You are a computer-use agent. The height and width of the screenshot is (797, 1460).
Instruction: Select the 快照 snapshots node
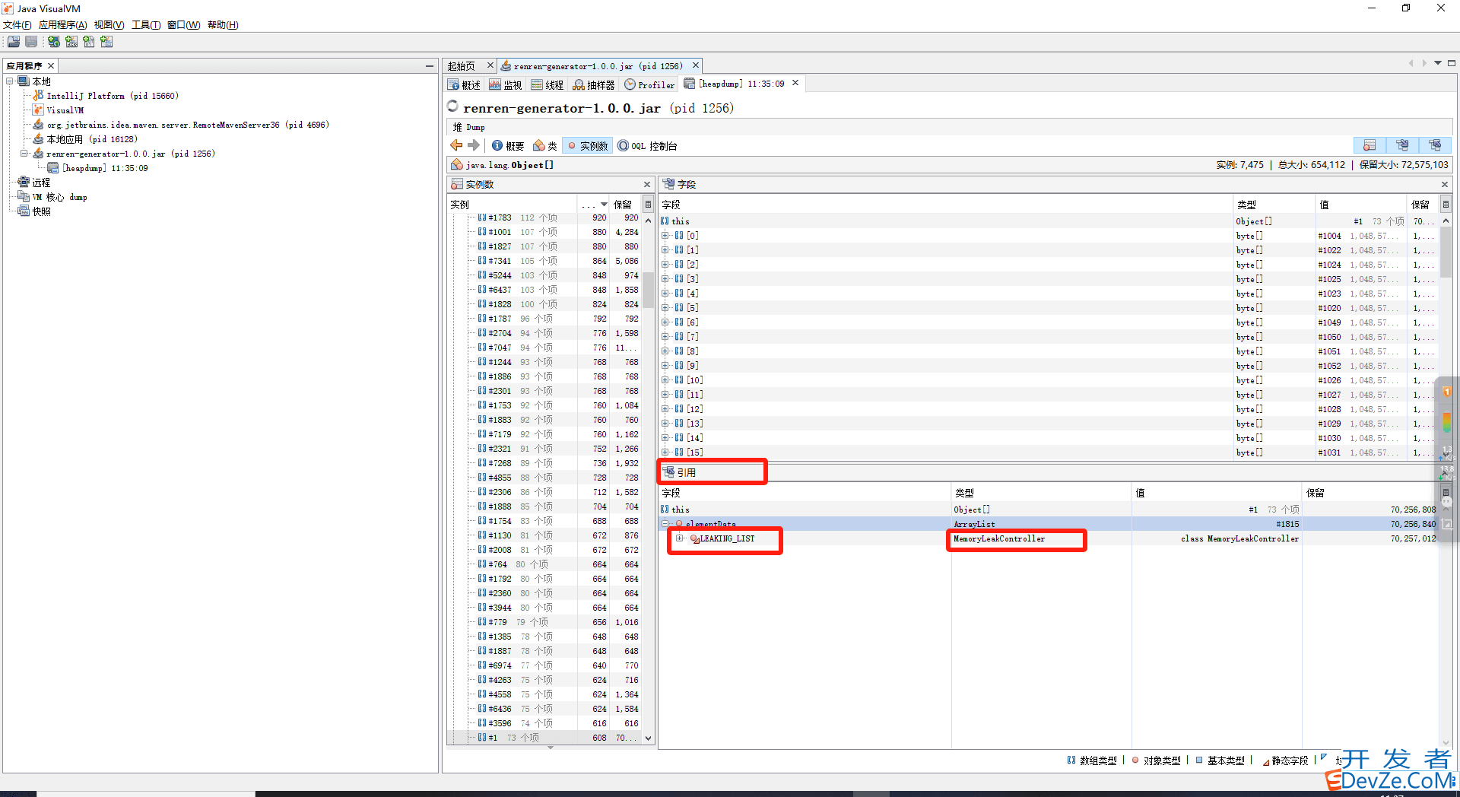coord(41,211)
